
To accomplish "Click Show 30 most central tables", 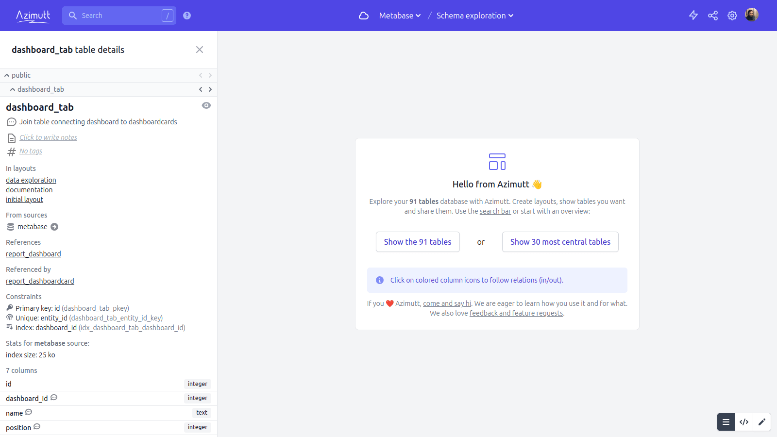I will pos(560,242).
